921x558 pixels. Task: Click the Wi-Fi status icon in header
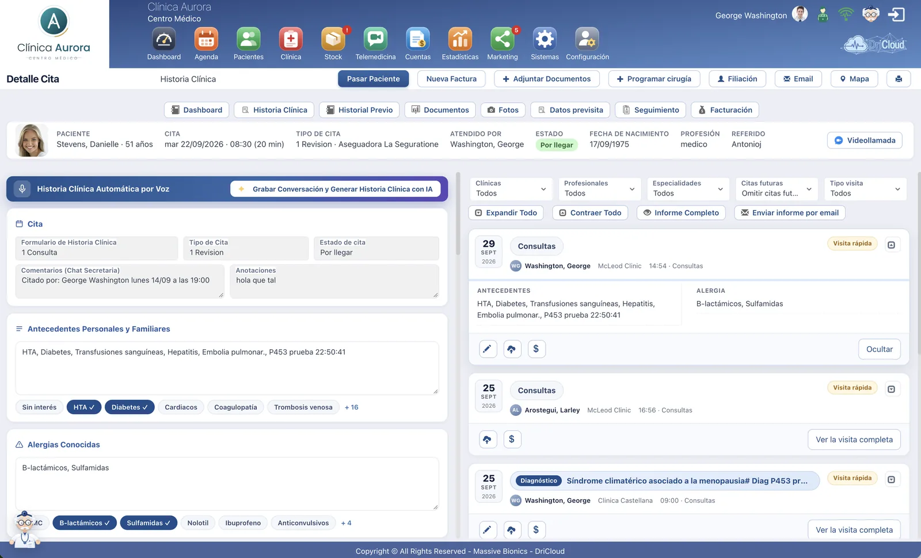(846, 14)
